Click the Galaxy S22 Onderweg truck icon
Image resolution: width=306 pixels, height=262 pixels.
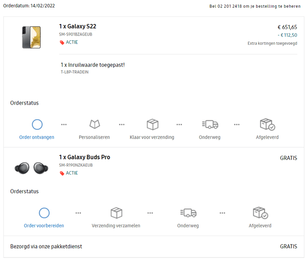pos(210,124)
